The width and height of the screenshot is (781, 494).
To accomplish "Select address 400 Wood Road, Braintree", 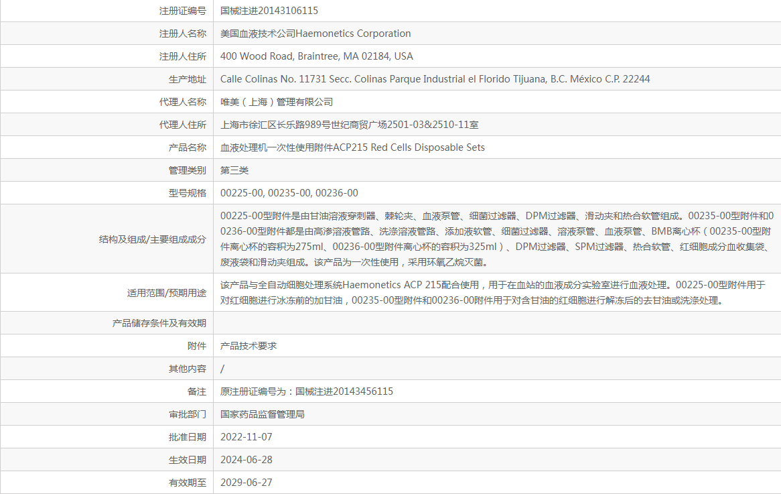I will click(317, 56).
